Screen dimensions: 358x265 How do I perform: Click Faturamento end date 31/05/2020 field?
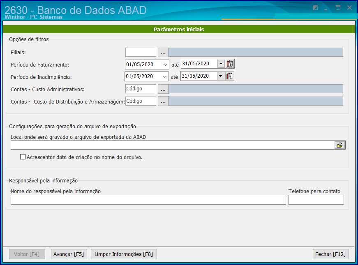(x=199, y=64)
